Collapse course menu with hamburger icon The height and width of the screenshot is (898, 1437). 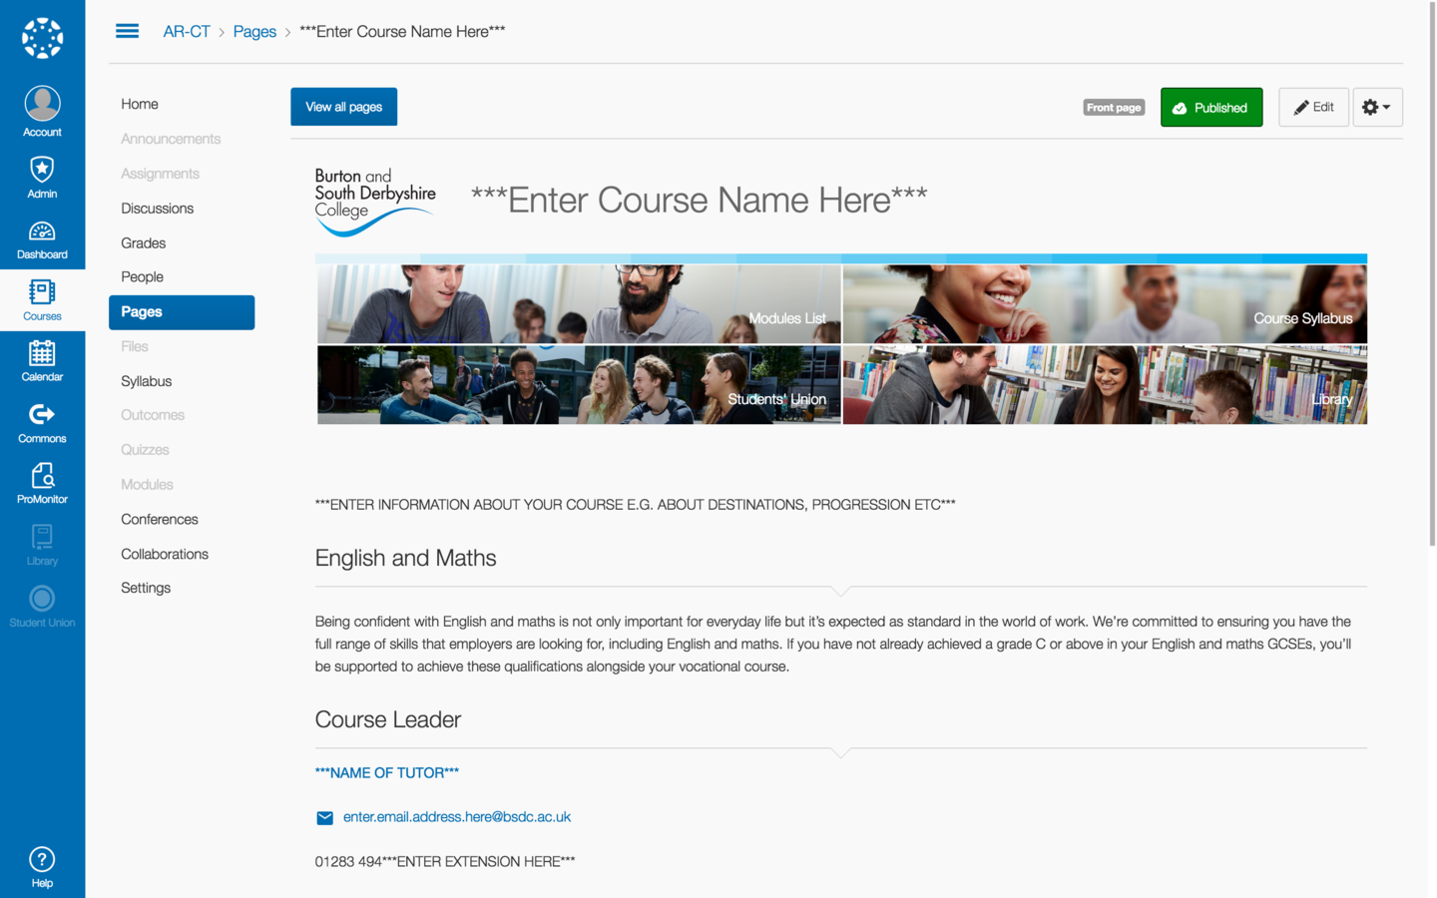coord(127,31)
